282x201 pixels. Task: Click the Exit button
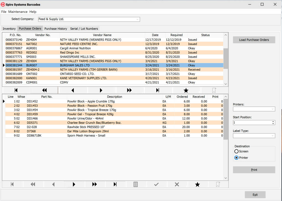click(x=255, y=195)
